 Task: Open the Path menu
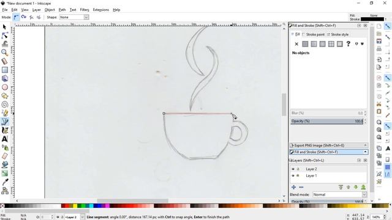coord(62,10)
